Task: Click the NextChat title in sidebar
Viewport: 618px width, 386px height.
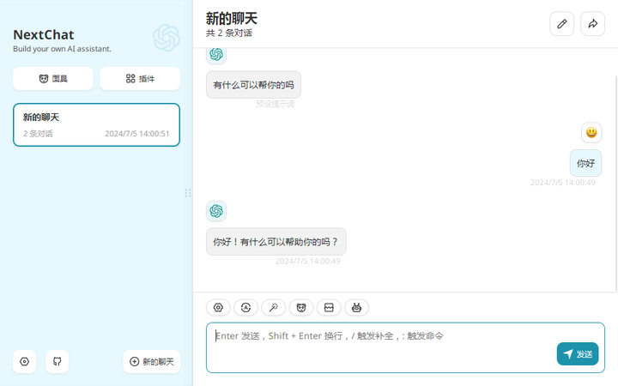Action: [x=44, y=34]
